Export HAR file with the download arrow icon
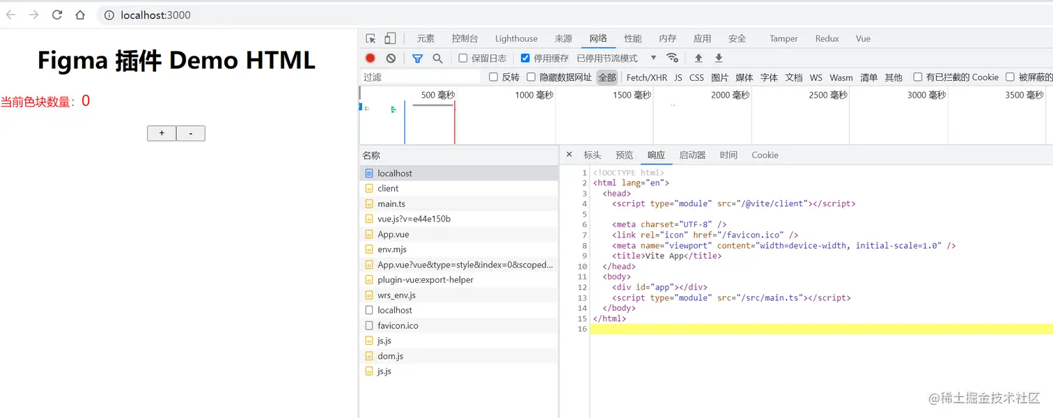 719,59
